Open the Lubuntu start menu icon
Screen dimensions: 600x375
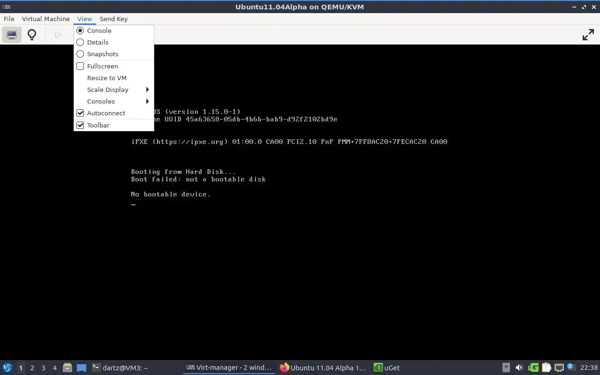[7, 367]
